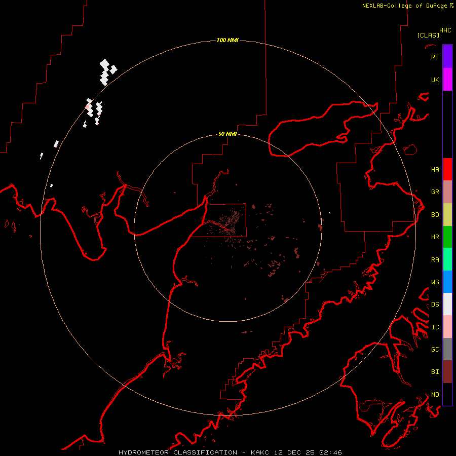Click the HR legend label
The height and width of the screenshot is (456, 456).
435,237
